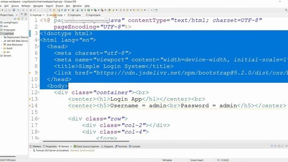Viewport: 288px width, 162px height.
Task: Click the 11 : 9 [422] cursor position
Action: pyautogui.click(x=223, y=160)
